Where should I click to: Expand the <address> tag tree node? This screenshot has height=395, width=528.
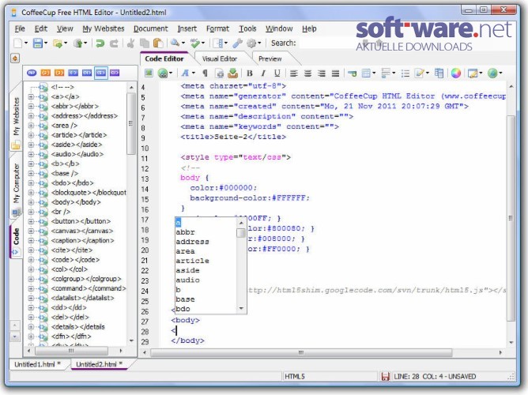[31, 116]
